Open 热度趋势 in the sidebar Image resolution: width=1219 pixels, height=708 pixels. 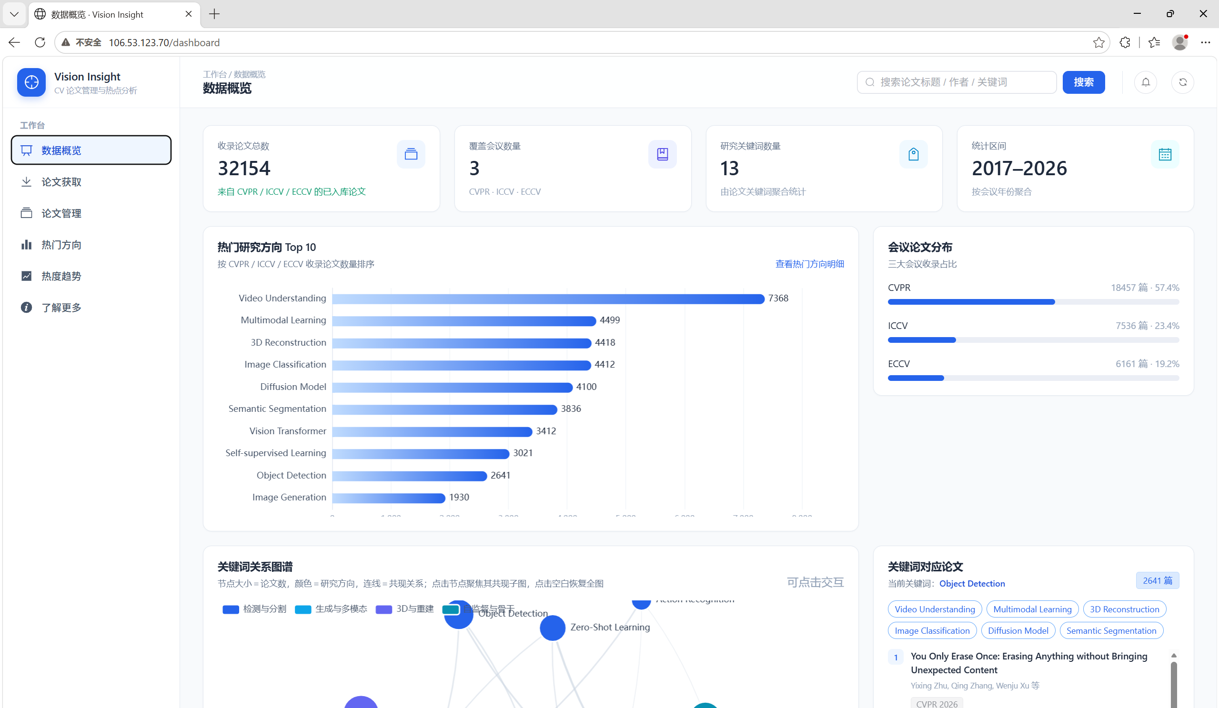pyautogui.click(x=91, y=276)
